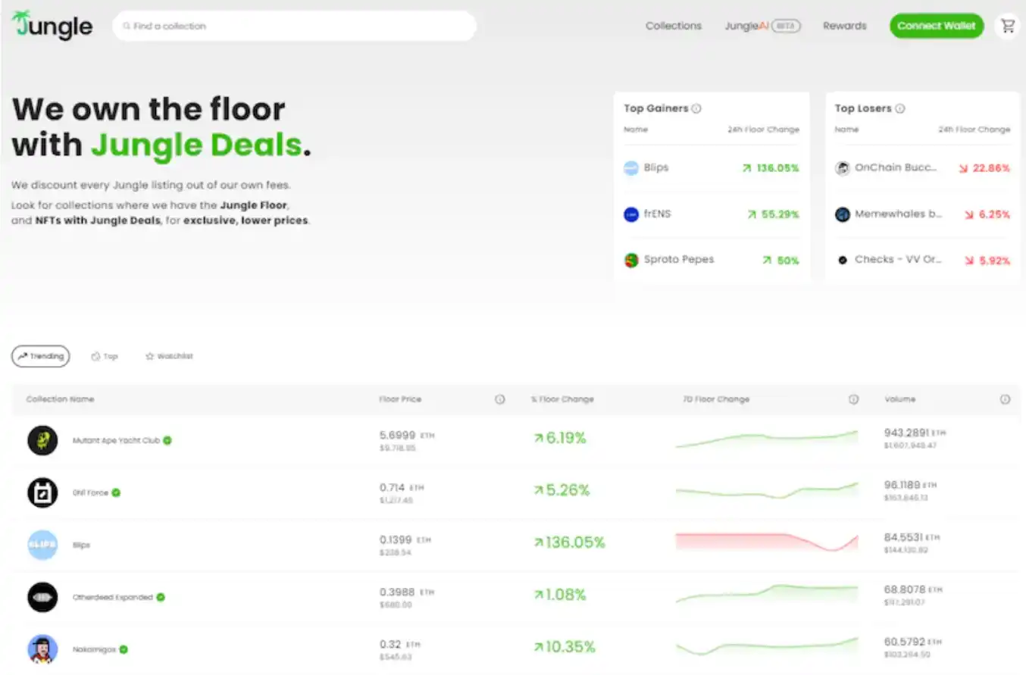Click the Floor Price column info icon
Image resolution: width=1026 pixels, height=675 pixels.
tap(499, 399)
